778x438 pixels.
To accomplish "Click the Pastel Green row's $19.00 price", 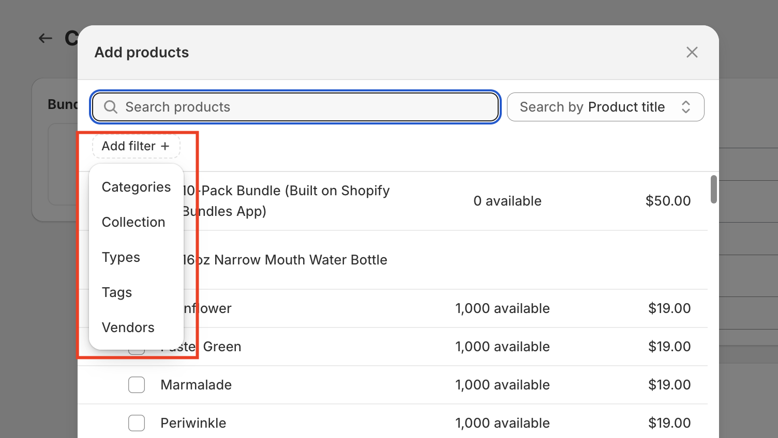I will tap(669, 347).
